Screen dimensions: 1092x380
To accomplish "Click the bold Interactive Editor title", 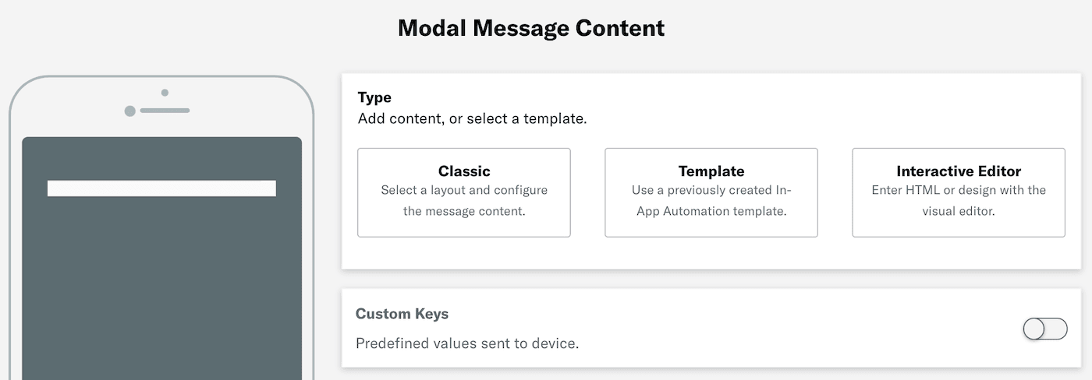I will pos(958,171).
